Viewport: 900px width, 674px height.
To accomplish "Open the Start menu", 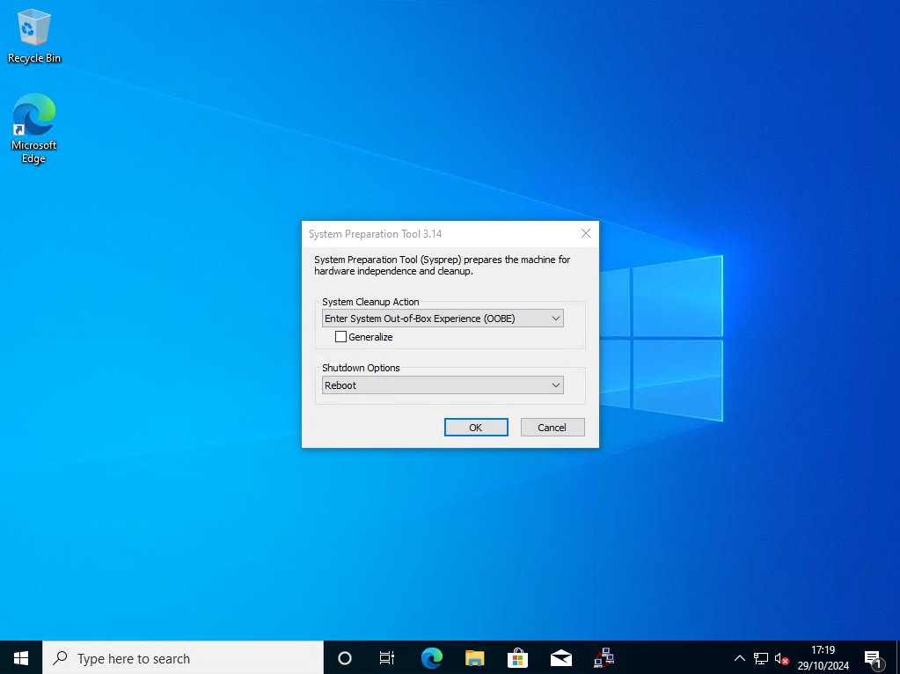I will click(20, 657).
